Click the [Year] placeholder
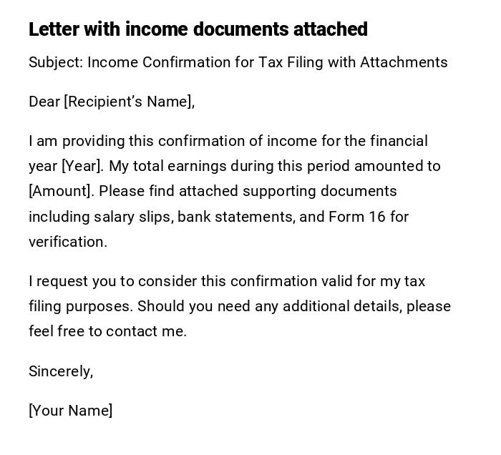 (x=82, y=166)
